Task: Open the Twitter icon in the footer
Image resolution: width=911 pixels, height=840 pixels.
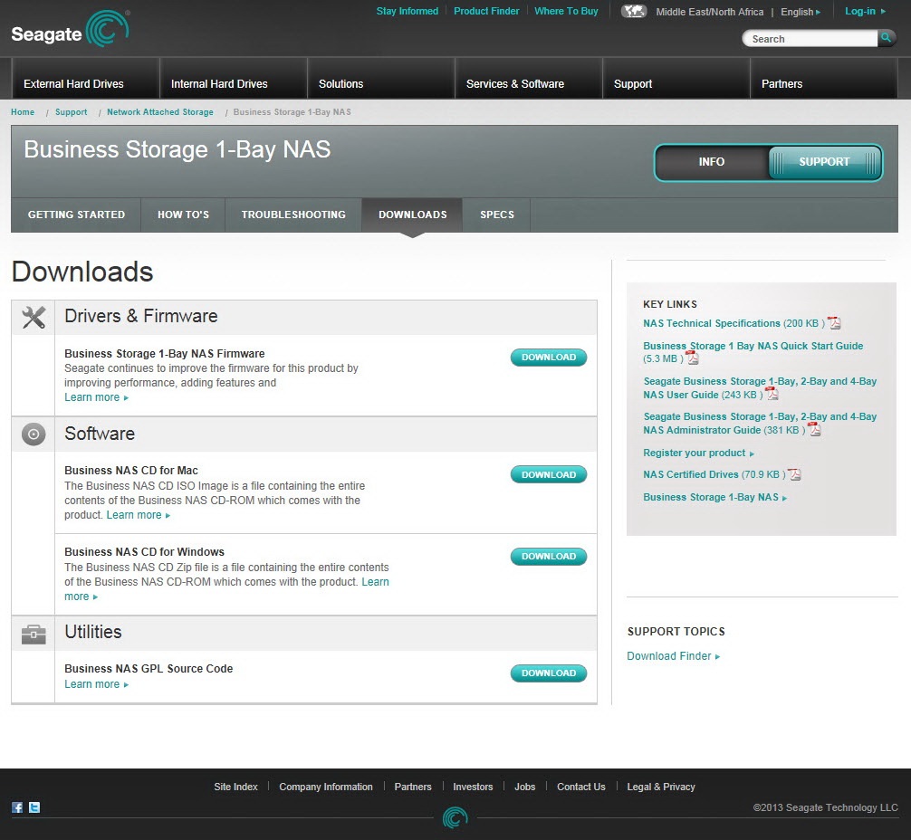Action: point(34,807)
